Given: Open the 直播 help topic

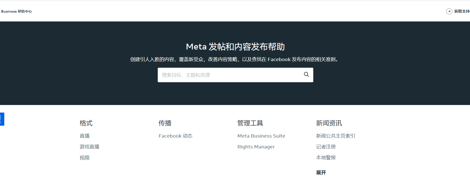Looking at the screenshot, I should [85, 136].
